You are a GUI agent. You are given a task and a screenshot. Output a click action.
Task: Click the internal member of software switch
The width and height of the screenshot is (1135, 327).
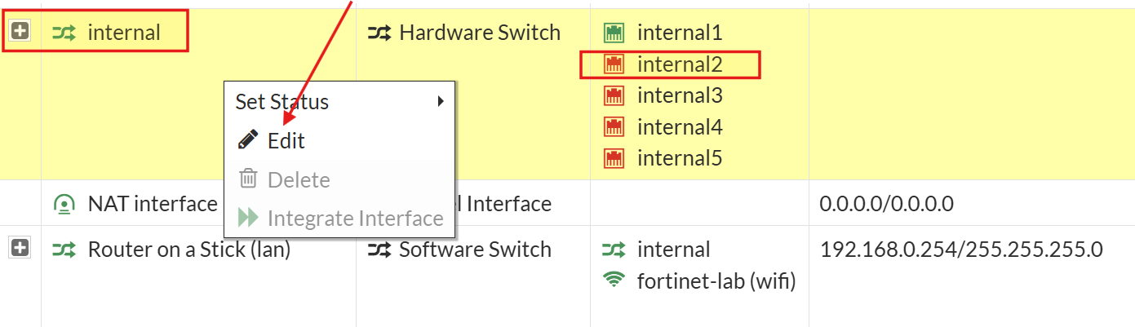point(673,250)
